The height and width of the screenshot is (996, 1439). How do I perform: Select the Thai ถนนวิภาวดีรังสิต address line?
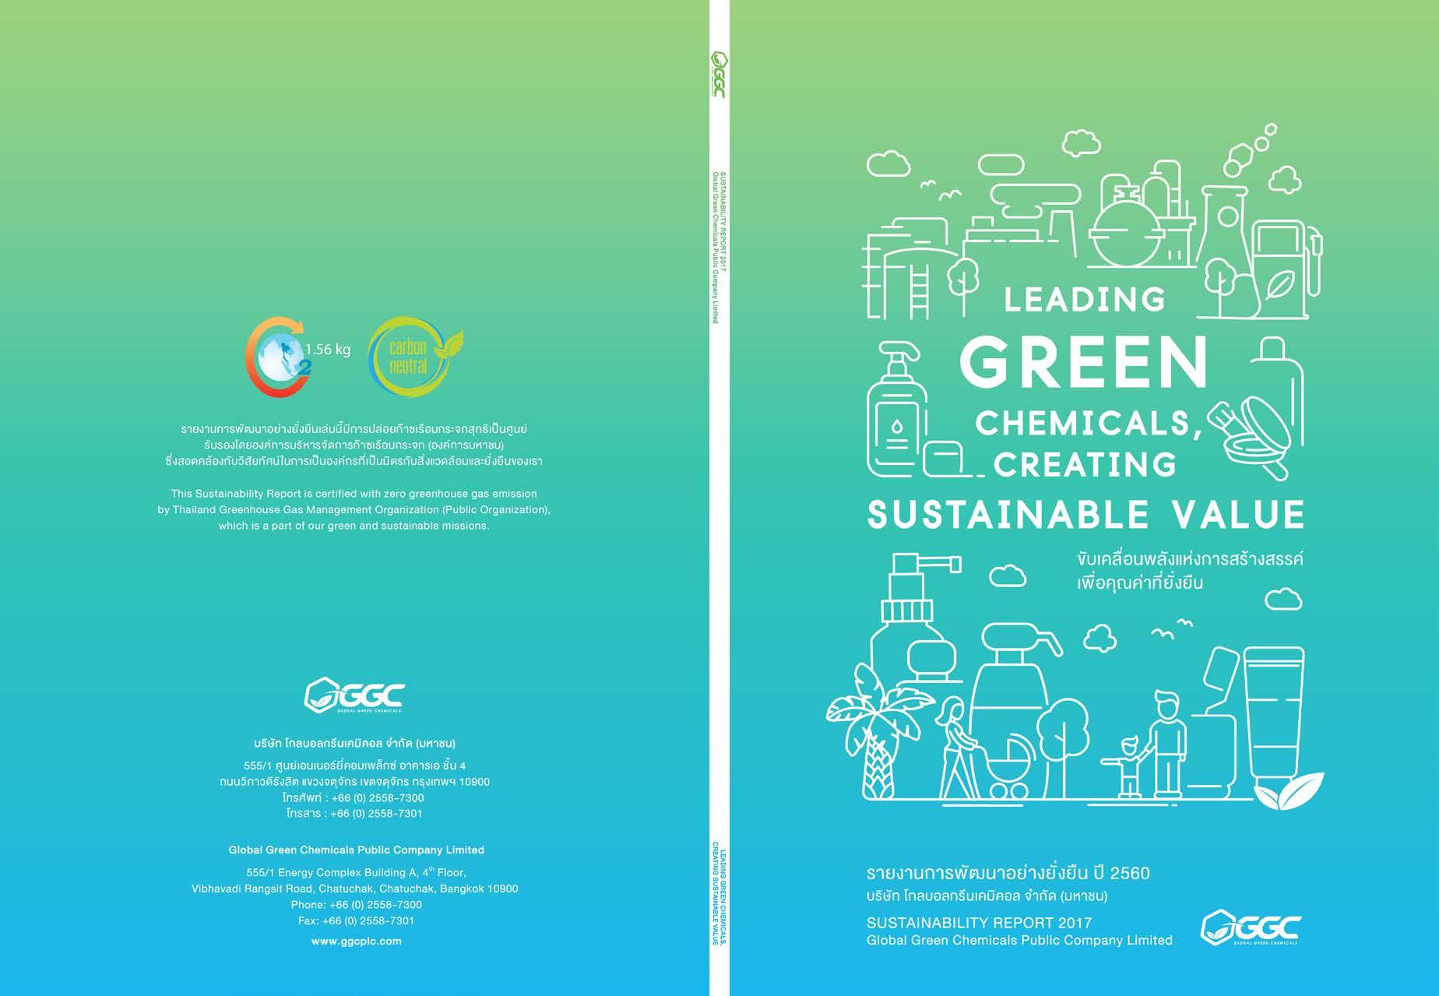tap(355, 782)
